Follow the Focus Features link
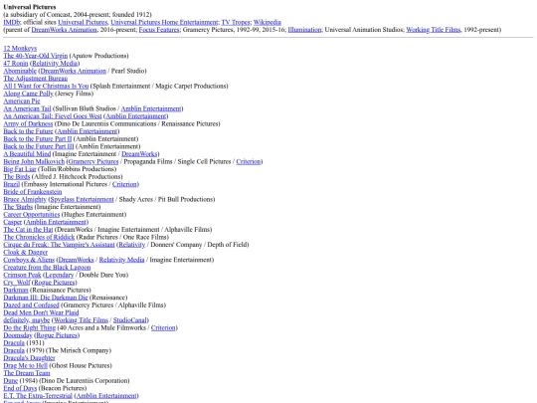The height and width of the screenshot is (403, 537). coord(159,30)
